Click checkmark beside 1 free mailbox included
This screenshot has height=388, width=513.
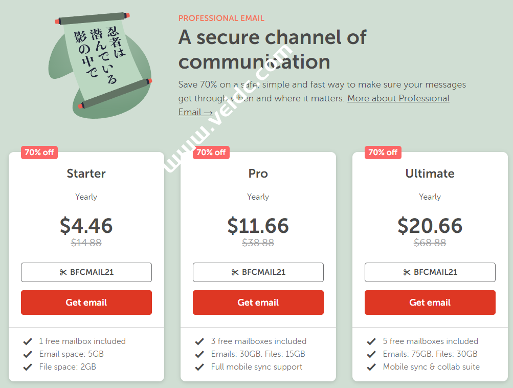click(28, 341)
